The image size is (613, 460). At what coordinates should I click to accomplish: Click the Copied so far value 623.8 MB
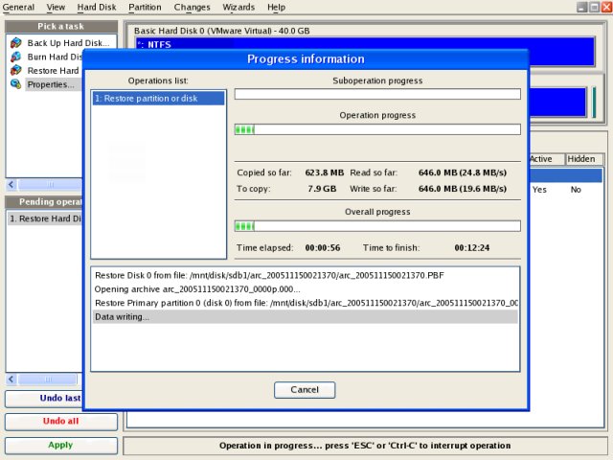[325, 172]
